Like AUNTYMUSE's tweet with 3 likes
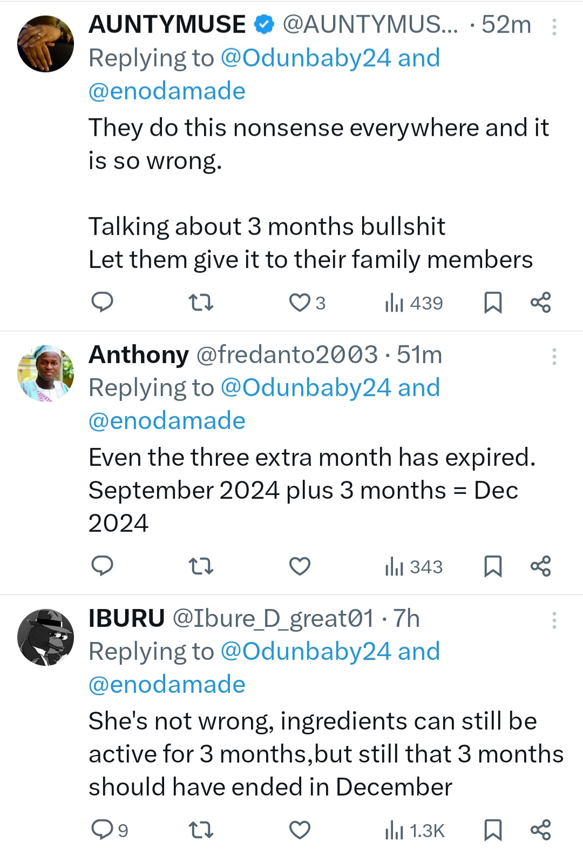This screenshot has width=583, height=856. 300,303
